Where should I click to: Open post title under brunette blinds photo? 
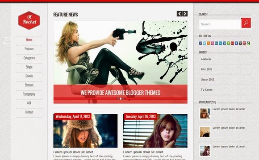143,152
